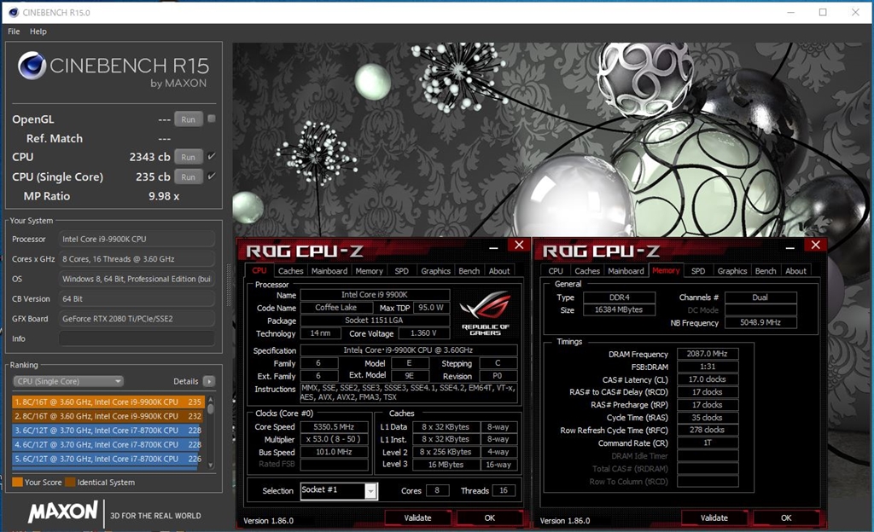Click the CAS# Latency value "17.0 clocks"
This screenshot has width=874, height=532.
pos(708,379)
